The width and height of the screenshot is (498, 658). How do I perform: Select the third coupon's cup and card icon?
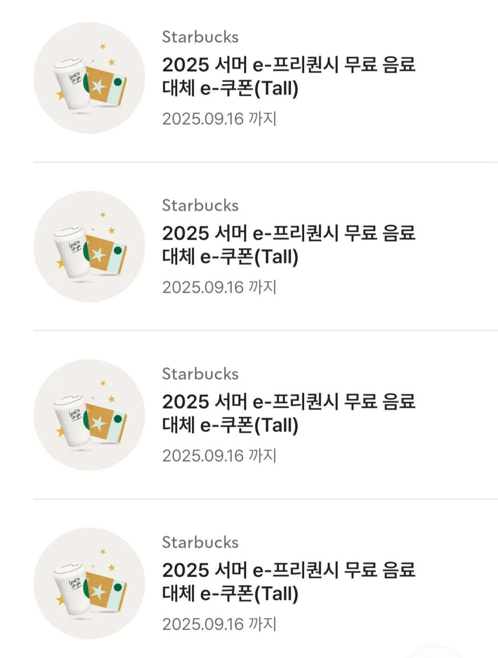pos(89,415)
